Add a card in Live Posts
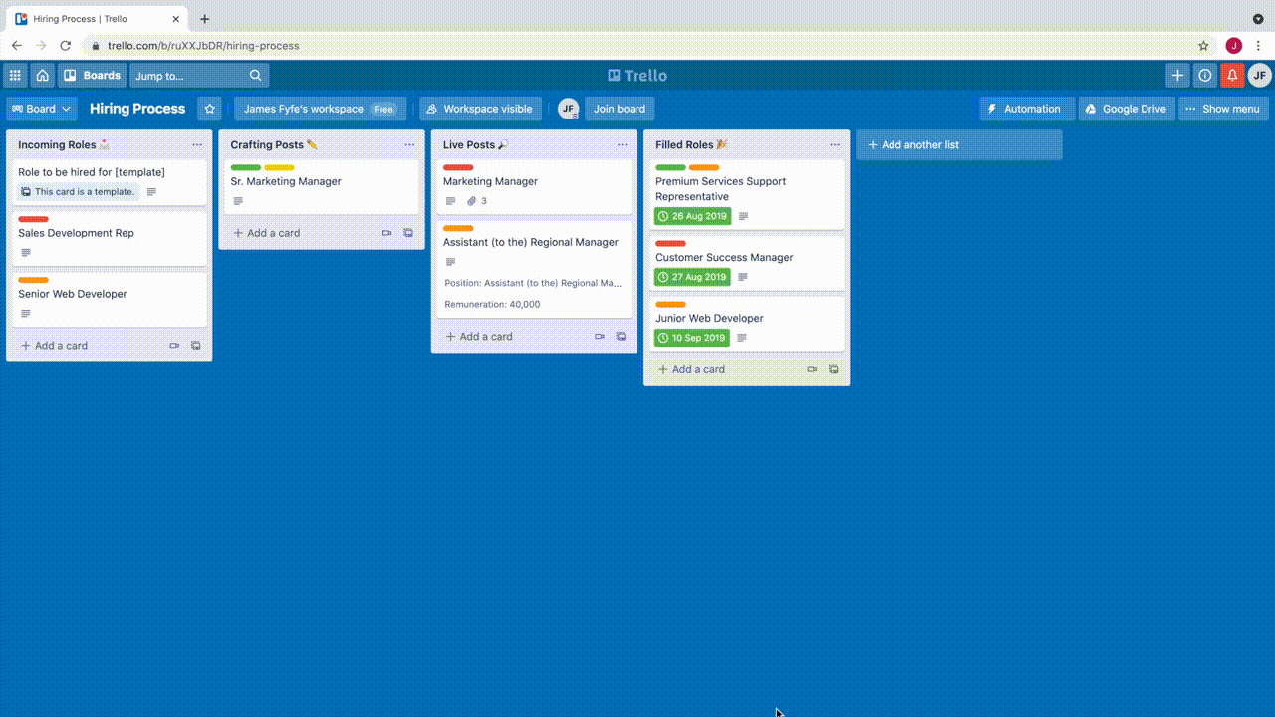 pyautogui.click(x=479, y=337)
